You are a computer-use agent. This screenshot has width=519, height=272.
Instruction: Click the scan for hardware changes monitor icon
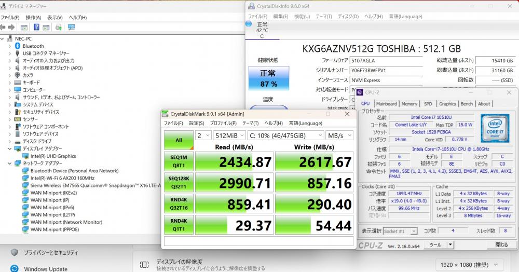click(x=71, y=27)
